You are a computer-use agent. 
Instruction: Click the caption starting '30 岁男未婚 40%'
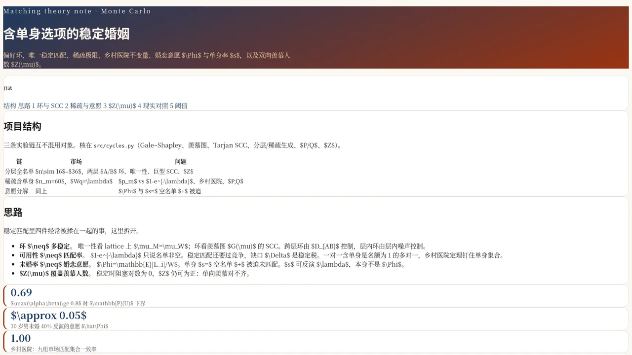[x=59, y=326]
